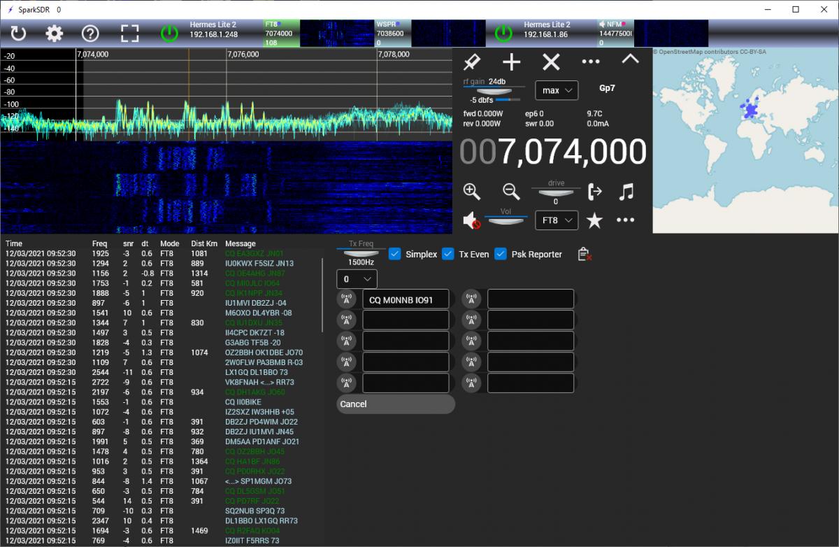839x547 pixels.
Task: Open settings with the gear icon
Action: pyautogui.click(x=55, y=33)
